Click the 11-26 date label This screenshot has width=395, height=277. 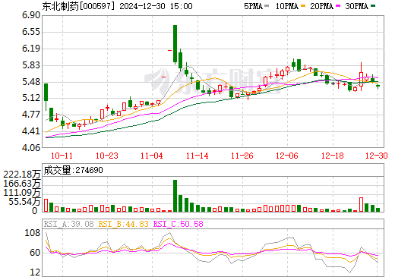(242, 156)
